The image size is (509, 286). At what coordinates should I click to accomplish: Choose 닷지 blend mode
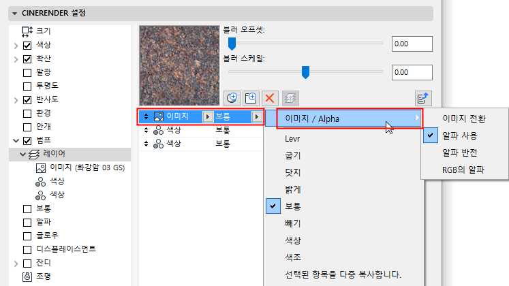pyautogui.click(x=293, y=172)
